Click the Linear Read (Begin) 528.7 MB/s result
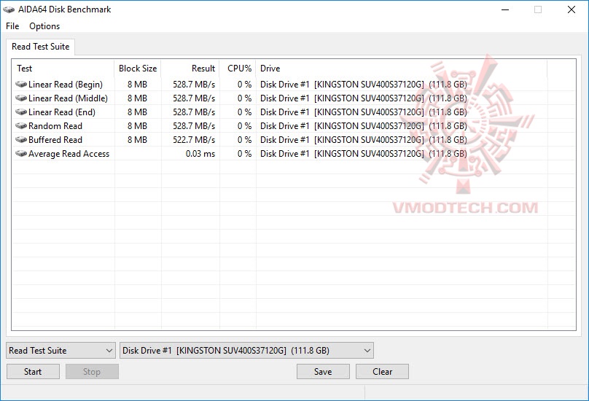 point(194,84)
